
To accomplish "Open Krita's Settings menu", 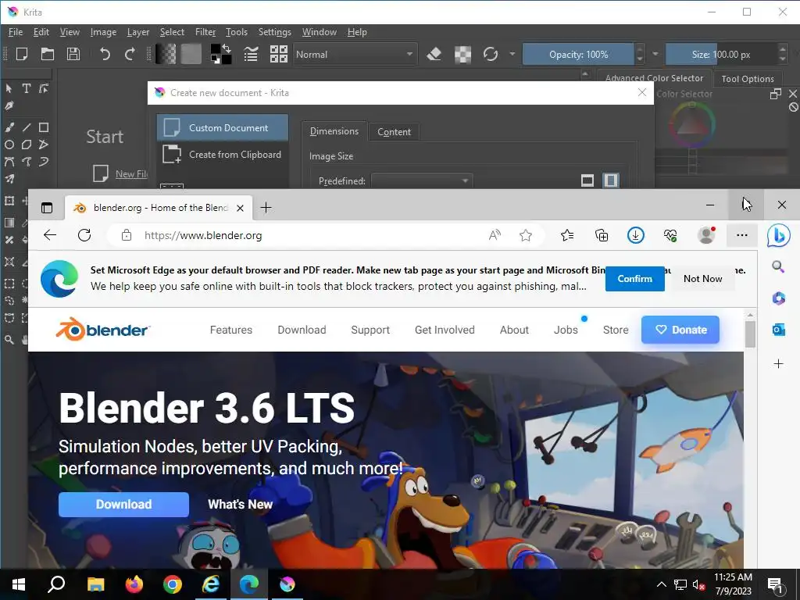I will [x=274, y=31].
